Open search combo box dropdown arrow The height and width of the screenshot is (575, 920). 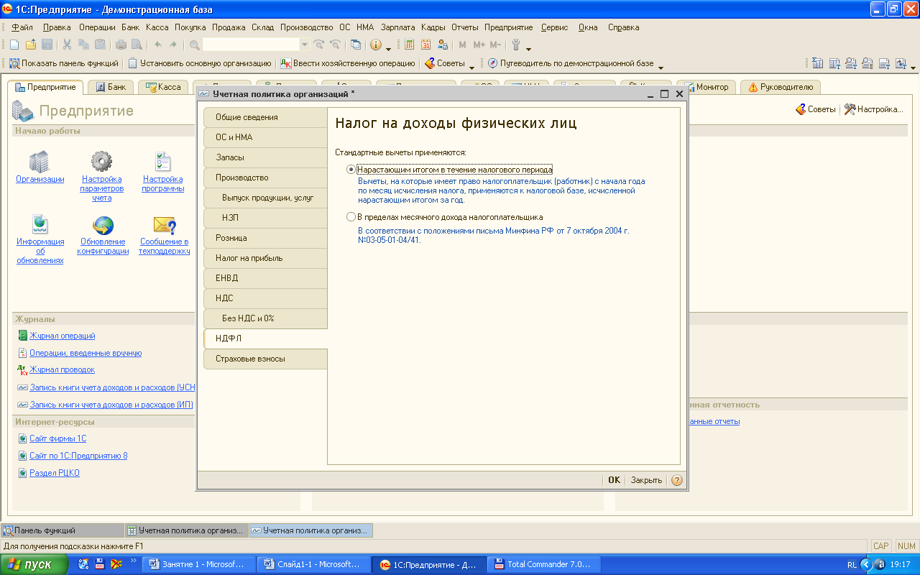coord(304,45)
